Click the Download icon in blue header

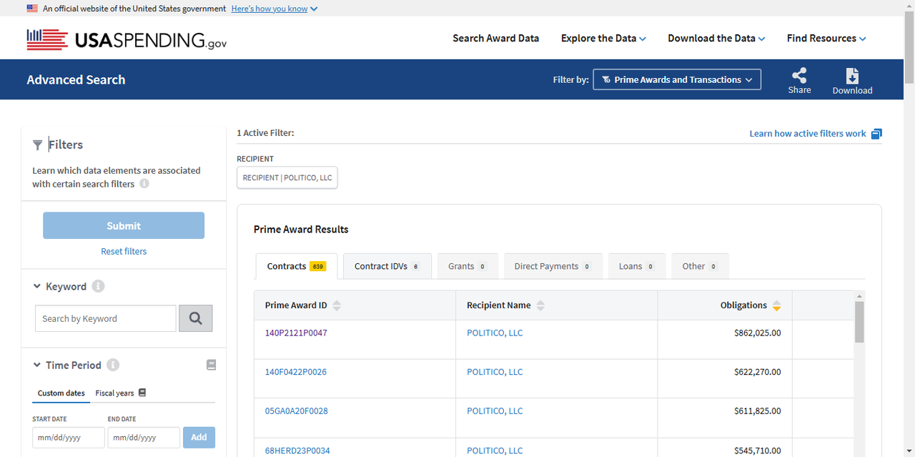tap(852, 76)
